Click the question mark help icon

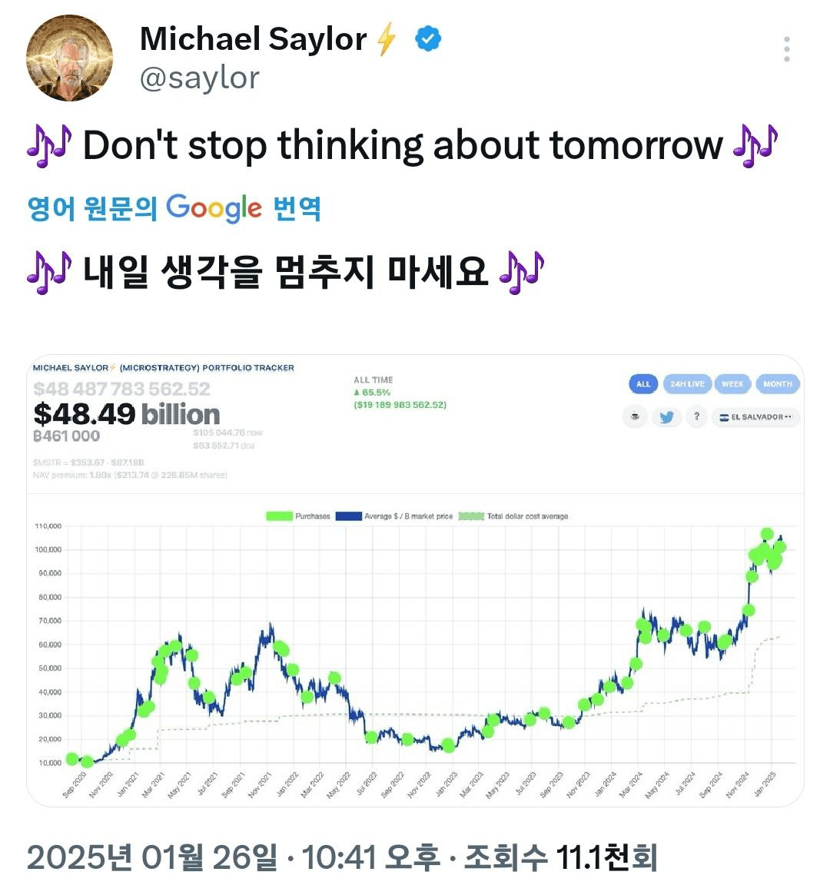(697, 416)
